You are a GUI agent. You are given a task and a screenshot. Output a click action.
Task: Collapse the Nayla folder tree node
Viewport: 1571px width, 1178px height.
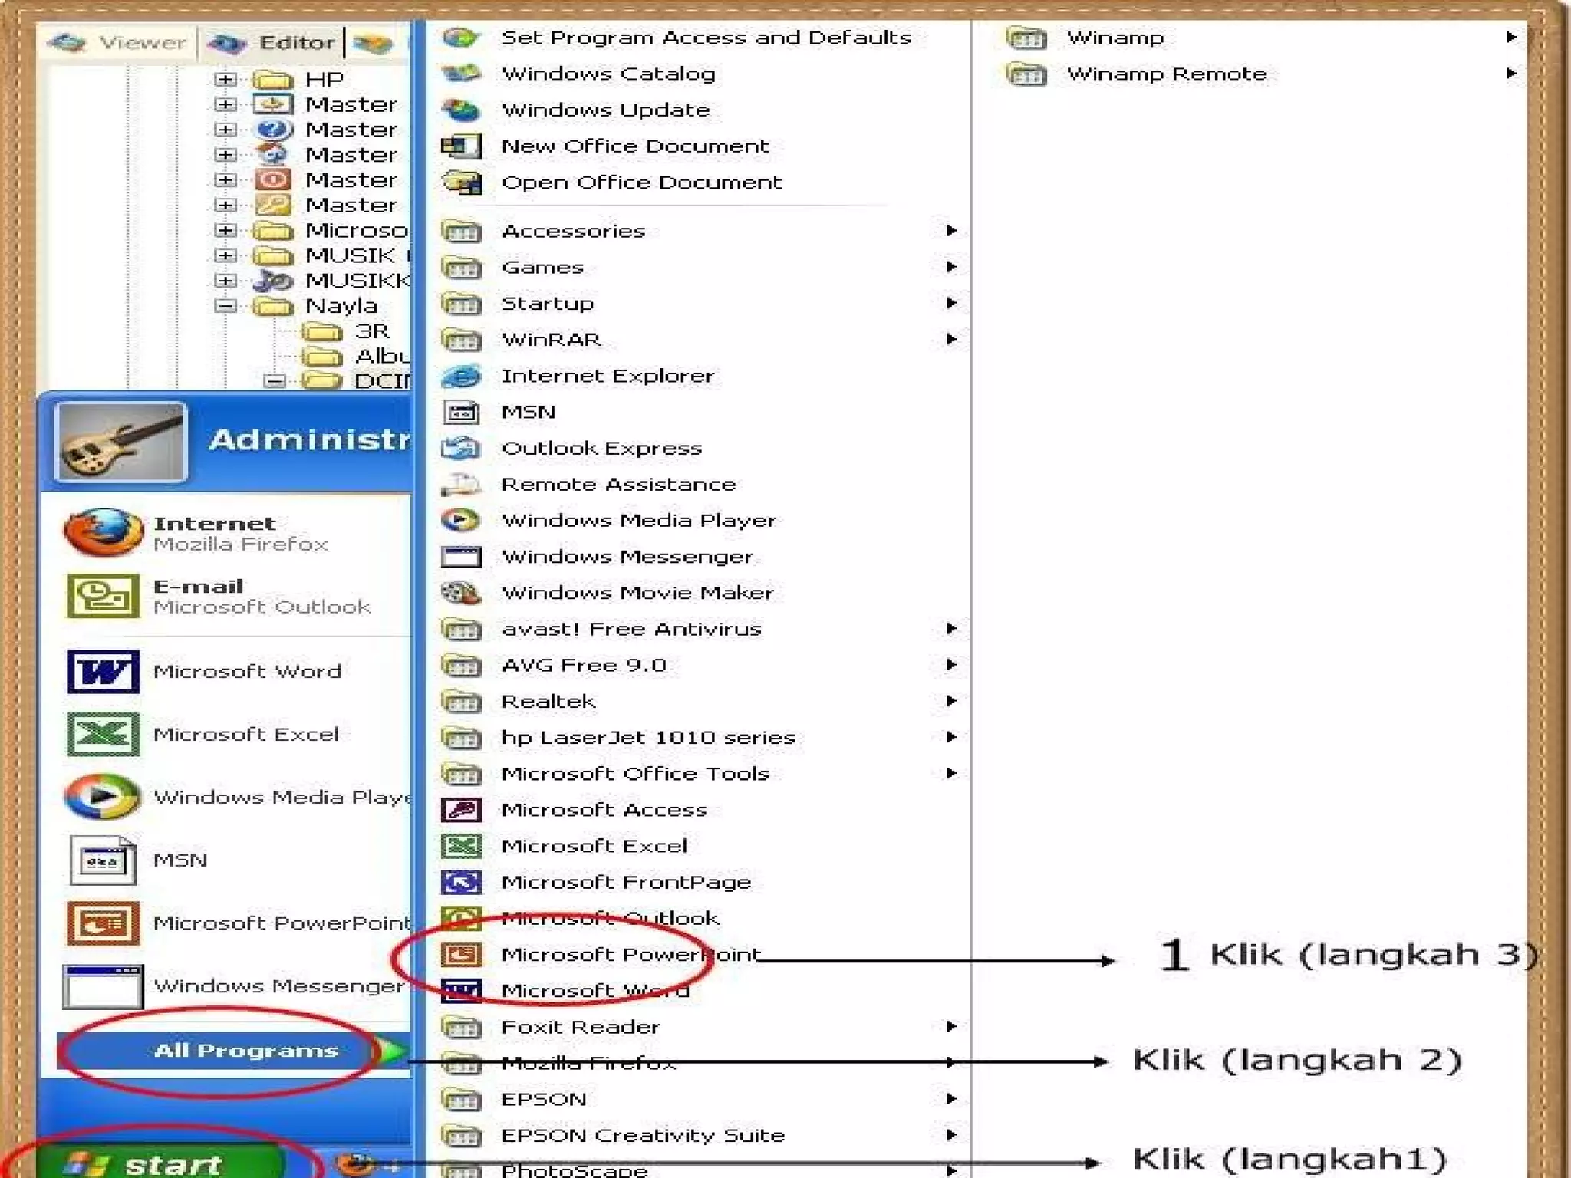pyautogui.click(x=225, y=305)
